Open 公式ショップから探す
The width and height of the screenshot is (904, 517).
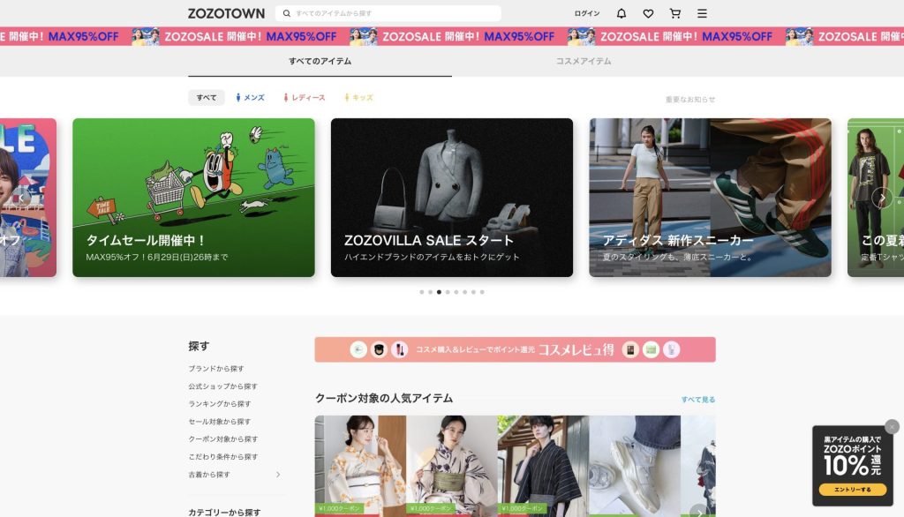tap(223, 386)
